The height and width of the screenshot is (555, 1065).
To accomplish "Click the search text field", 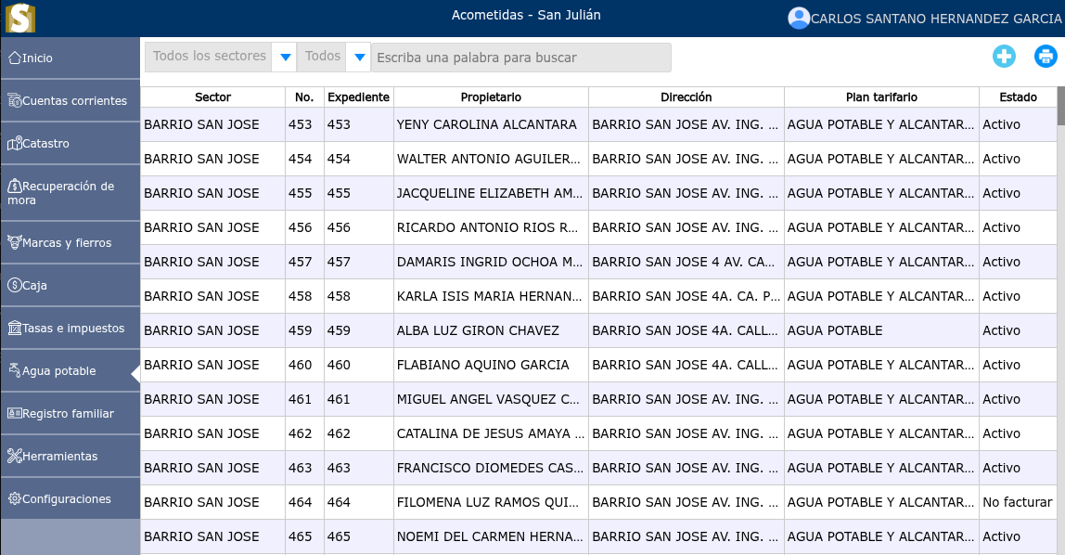I will click(x=520, y=58).
